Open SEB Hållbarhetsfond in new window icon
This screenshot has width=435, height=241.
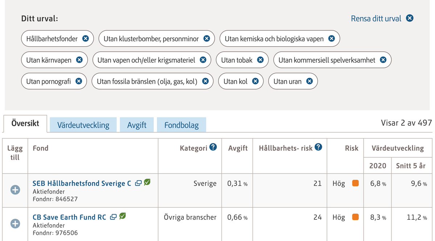point(138,183)
